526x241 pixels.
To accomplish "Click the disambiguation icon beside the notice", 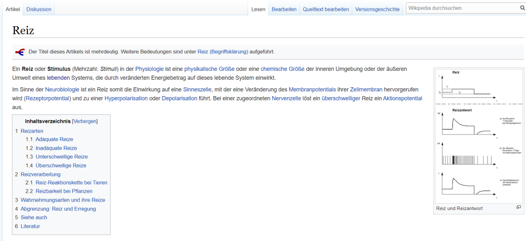I will [x=20, y=52].
